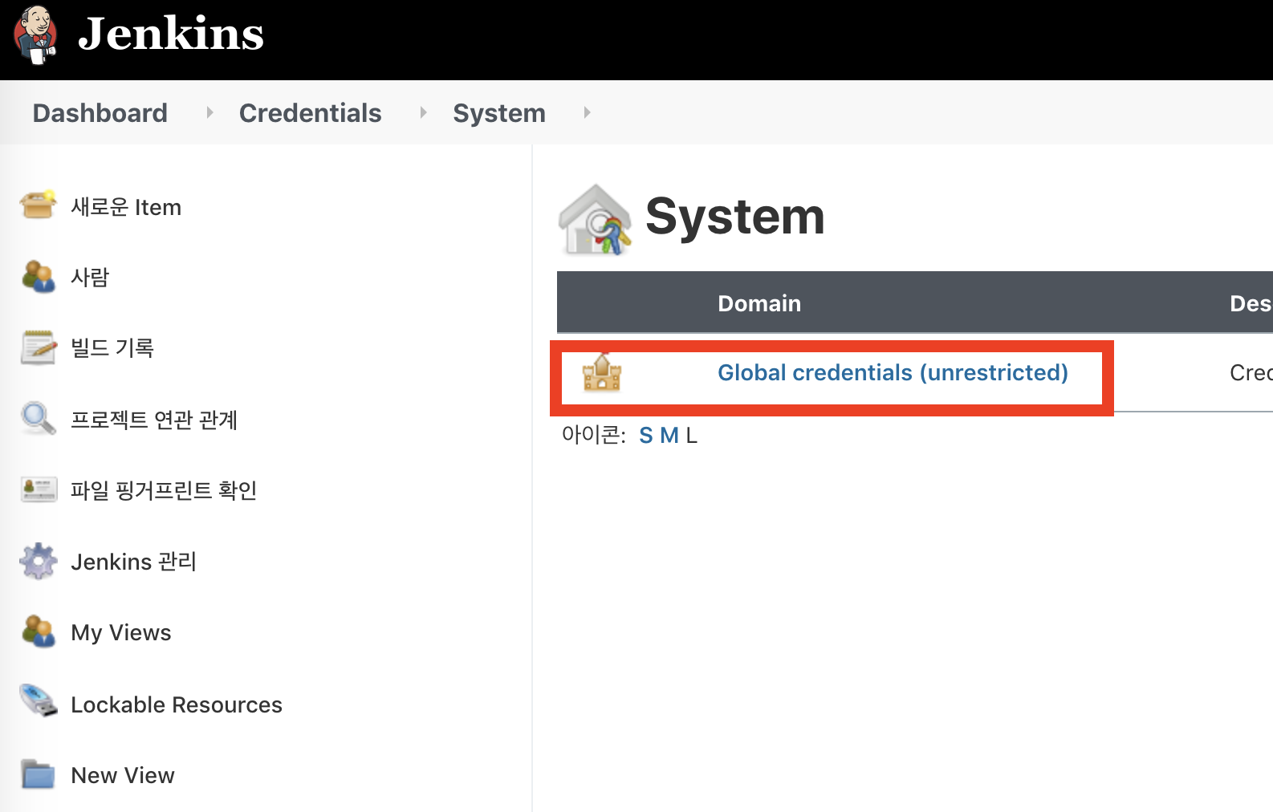Open 새로운 Item in sidebar
Image resolution: width=1273 pixels, height=812 pixels.
(x=126, y=207)
